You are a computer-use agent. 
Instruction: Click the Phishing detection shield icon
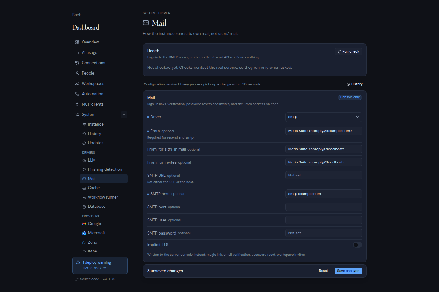[84, 169]
